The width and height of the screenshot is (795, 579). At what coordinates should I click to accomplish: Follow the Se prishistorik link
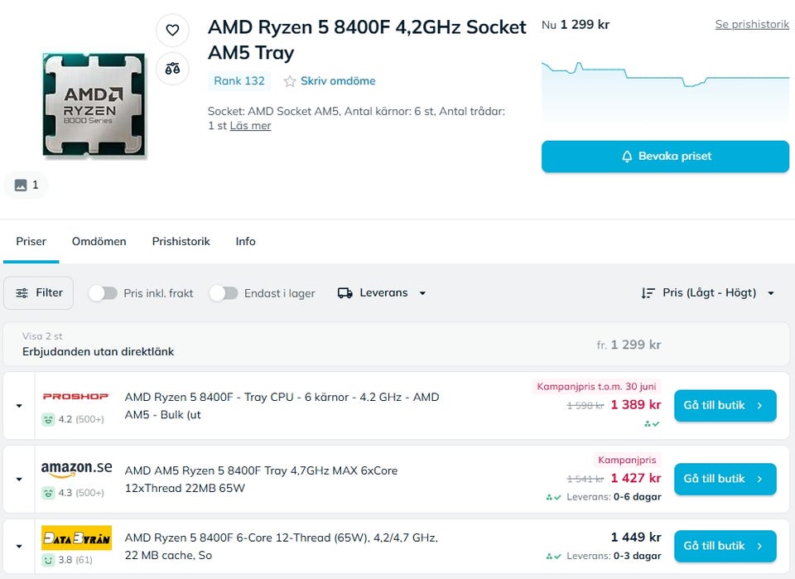click(752, 24)
